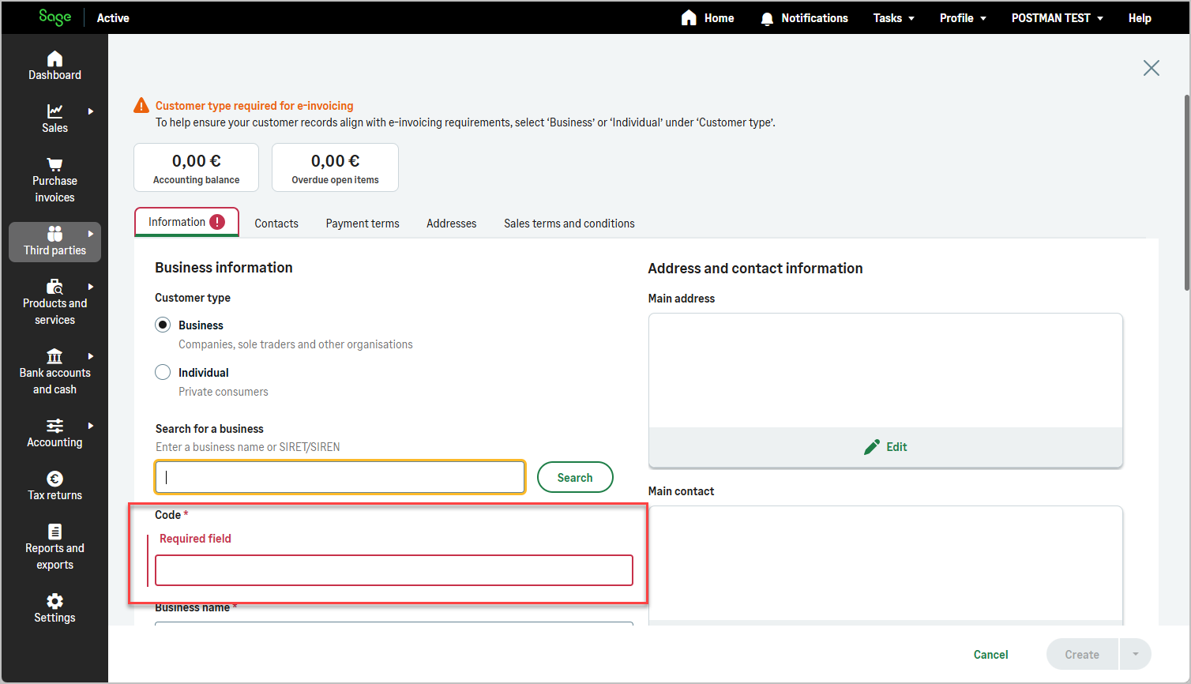Viewport: 1191px width, 684px height.
Task: Expand the Third parties submenu arrow
Action: point(91,234)
